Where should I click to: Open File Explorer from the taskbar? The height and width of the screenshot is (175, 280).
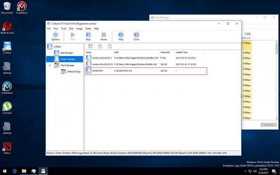24,171
